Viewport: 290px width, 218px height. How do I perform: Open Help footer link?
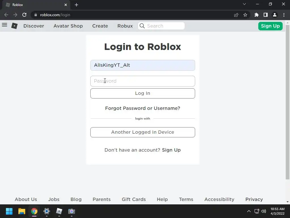[162, 199]
